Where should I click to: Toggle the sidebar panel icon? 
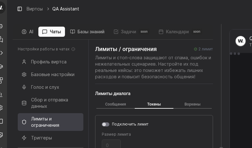point(20,9)
